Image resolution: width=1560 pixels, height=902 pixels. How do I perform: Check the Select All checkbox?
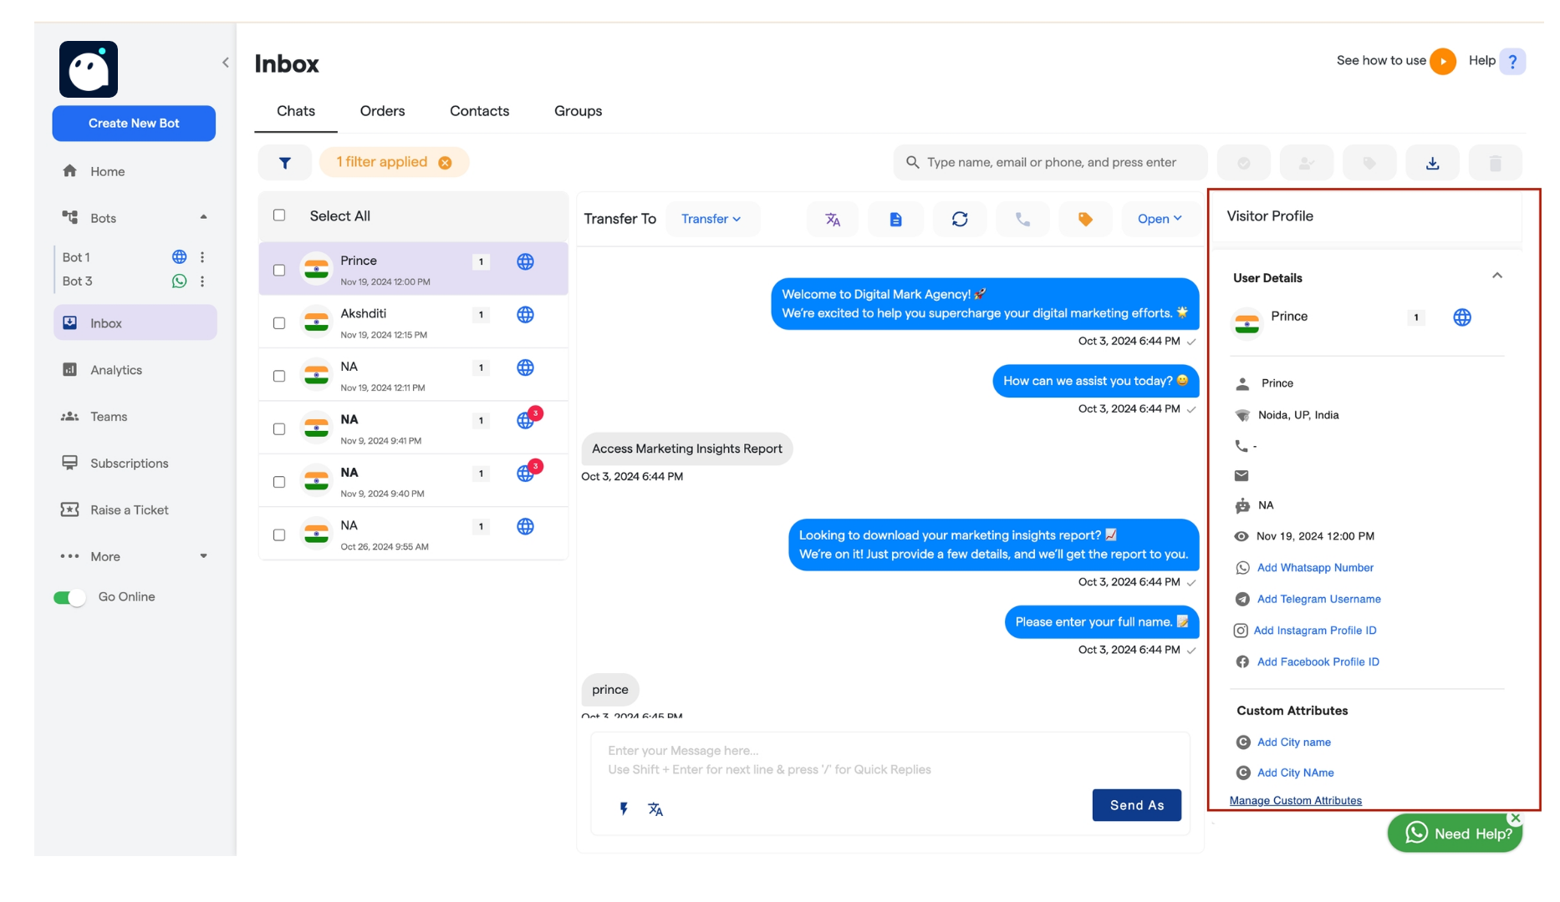point(279,215)
